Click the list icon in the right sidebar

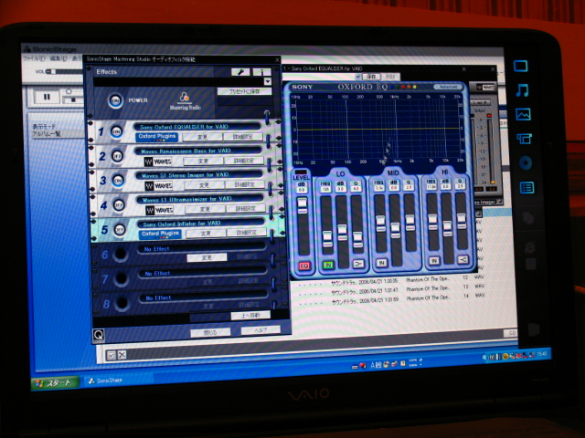(526, 187)
